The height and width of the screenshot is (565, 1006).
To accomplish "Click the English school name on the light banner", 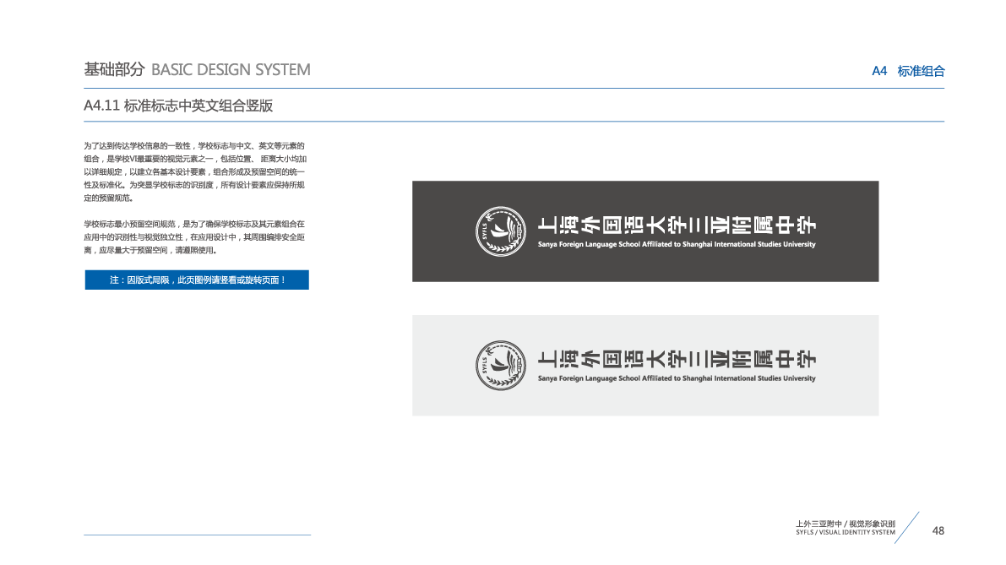I will point(677,378).
